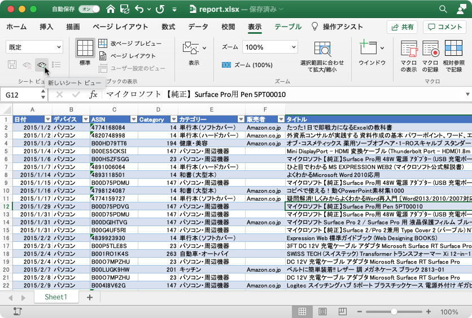Viewport: 472px width, 318px height.
Task: Click the Select All corner triangle
Action: coord(6,109)
